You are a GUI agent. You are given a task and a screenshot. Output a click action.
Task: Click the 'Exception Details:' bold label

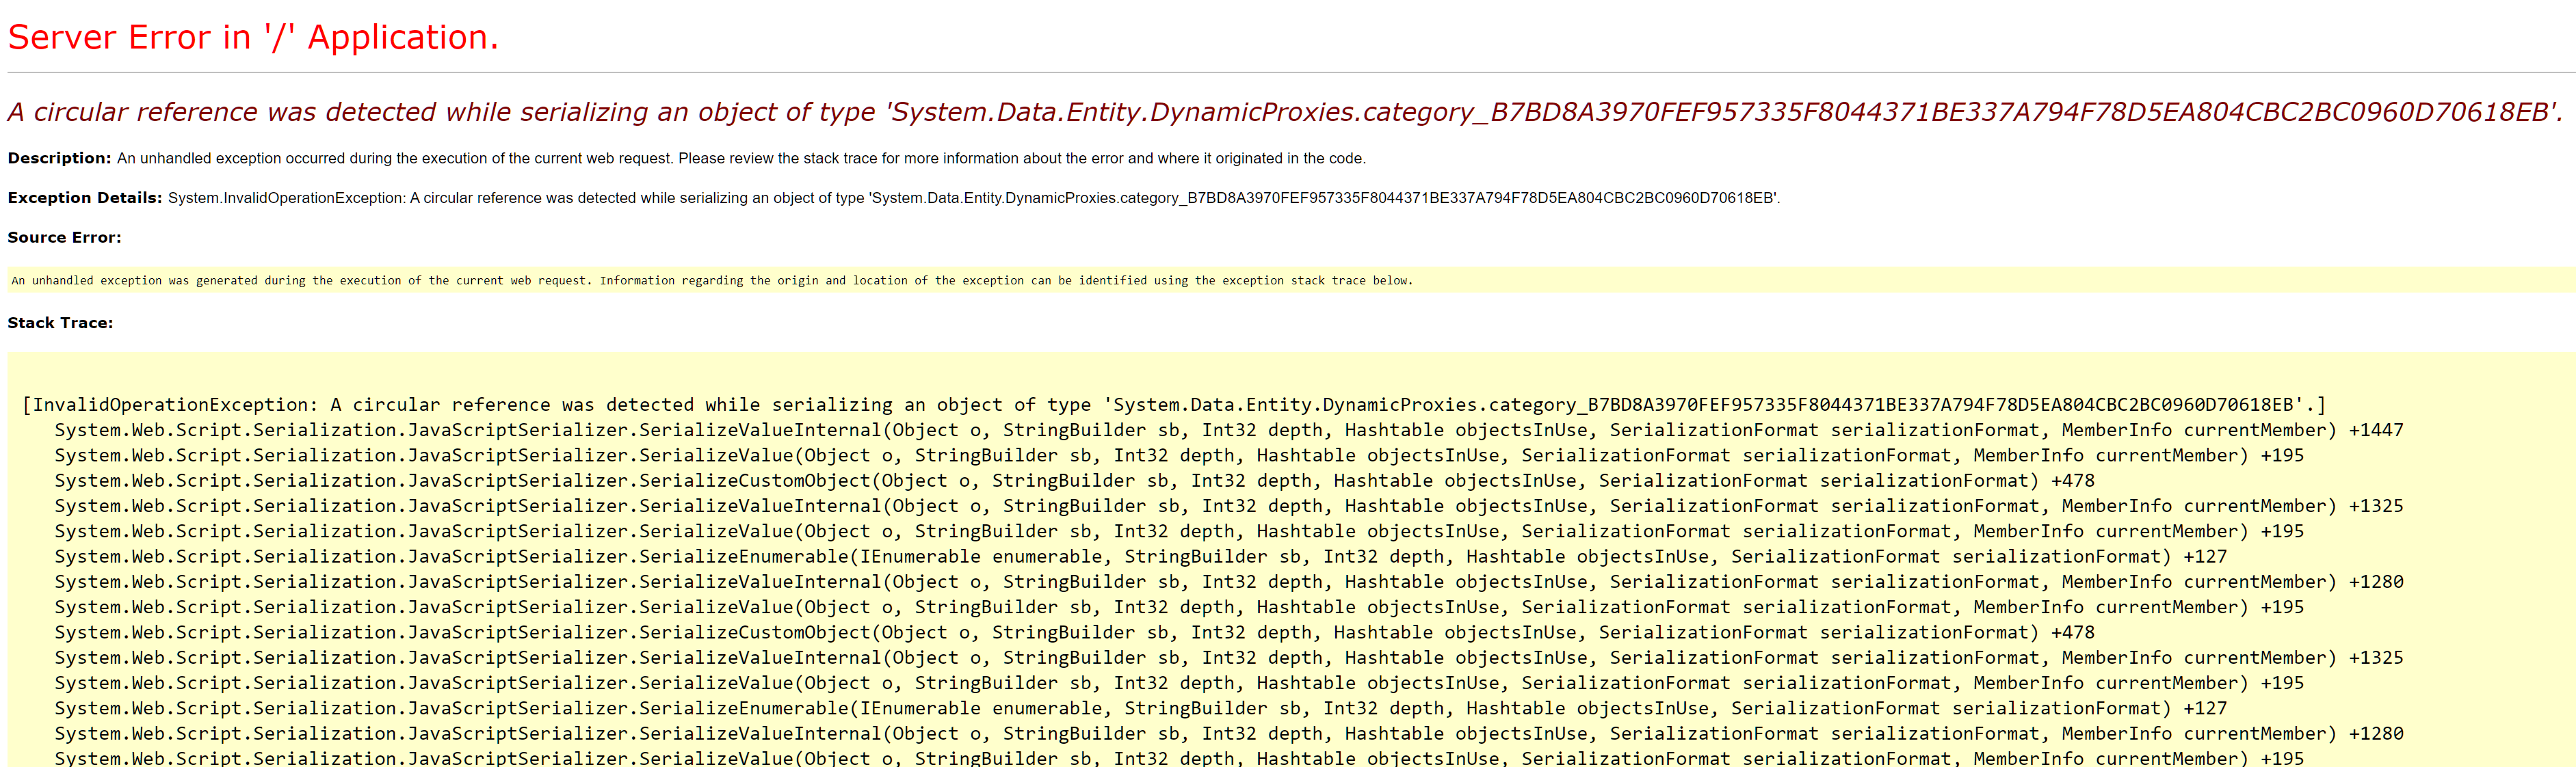pyautogui.click(x=84, y=198)
